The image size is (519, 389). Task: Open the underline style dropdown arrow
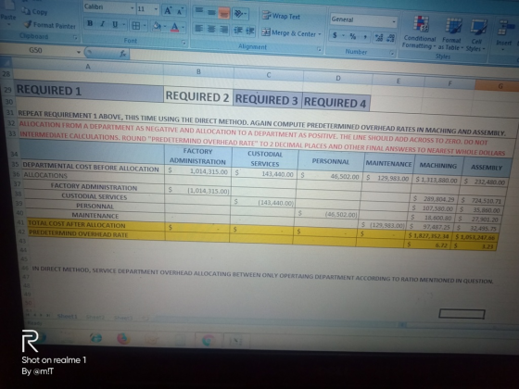pos(124,24)
